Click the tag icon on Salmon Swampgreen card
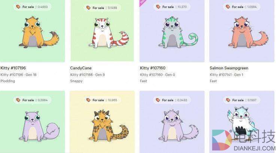 pos(228,7)
